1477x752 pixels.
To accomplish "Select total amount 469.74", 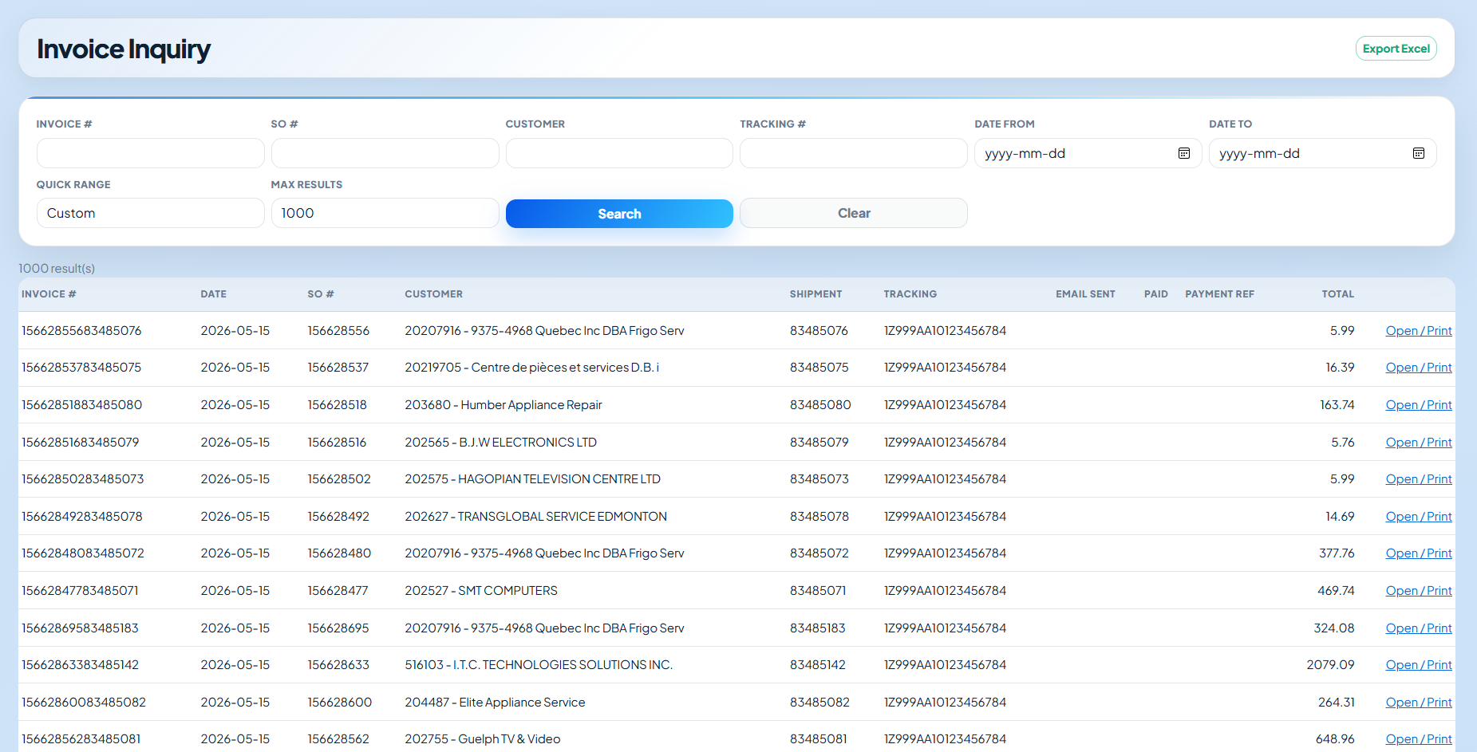I will 1336,591.
